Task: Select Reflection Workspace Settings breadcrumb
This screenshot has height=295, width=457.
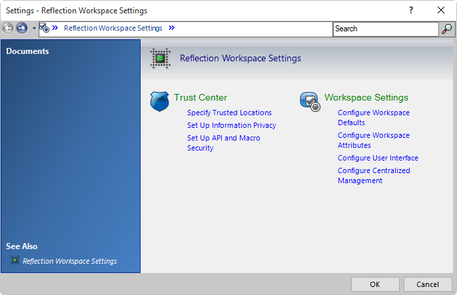Action: click(x=113, y=28)
